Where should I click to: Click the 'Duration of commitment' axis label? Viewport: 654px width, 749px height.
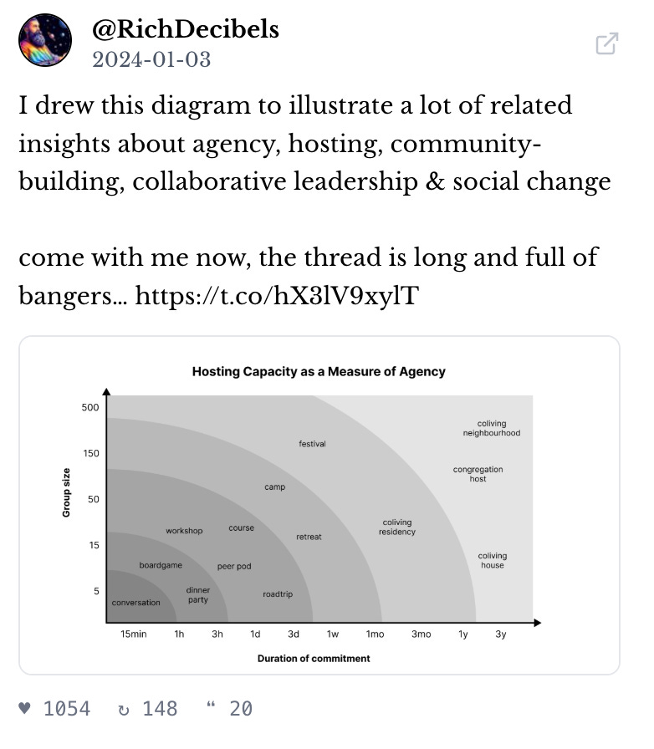(314, 659)
